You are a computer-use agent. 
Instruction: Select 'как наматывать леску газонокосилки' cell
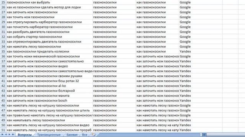tap(49, 120)
